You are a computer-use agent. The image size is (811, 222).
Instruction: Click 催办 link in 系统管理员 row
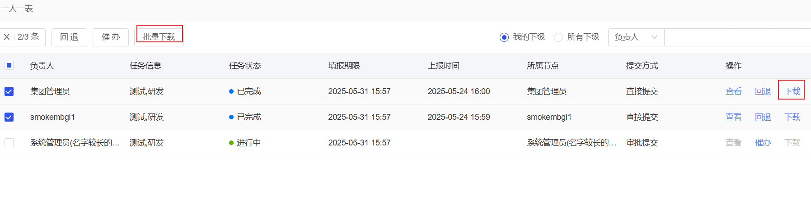pos(763,143)
